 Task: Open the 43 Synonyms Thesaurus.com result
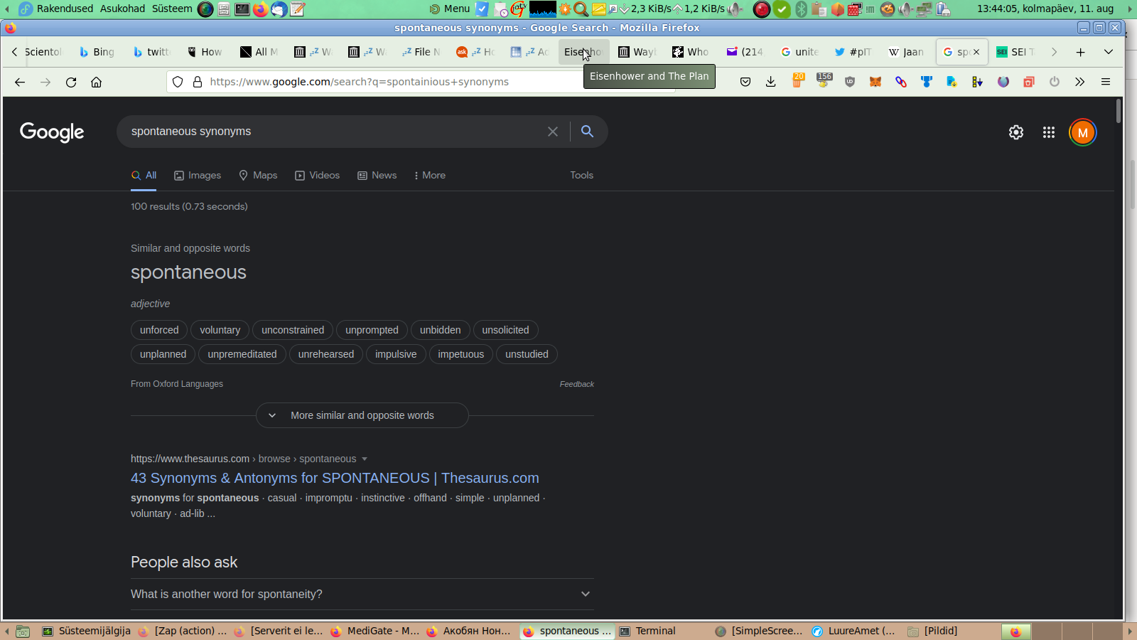pos(335,478)
